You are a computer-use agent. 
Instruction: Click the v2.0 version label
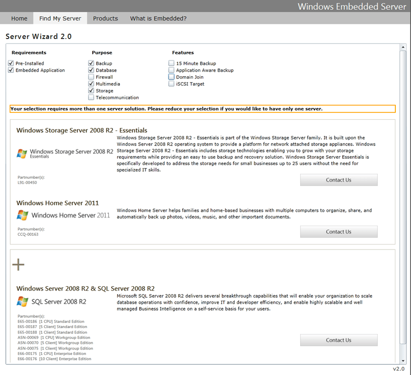(399, 369)
